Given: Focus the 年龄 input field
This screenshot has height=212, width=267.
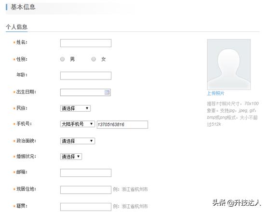Looking at the screenshot, I should point(86,76).
